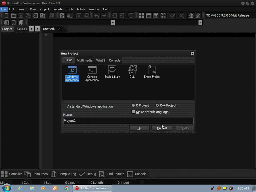The height and width of the screenshot is (192, 256).
Task: Open the Debug bottom tab
Action: [87, 174]
